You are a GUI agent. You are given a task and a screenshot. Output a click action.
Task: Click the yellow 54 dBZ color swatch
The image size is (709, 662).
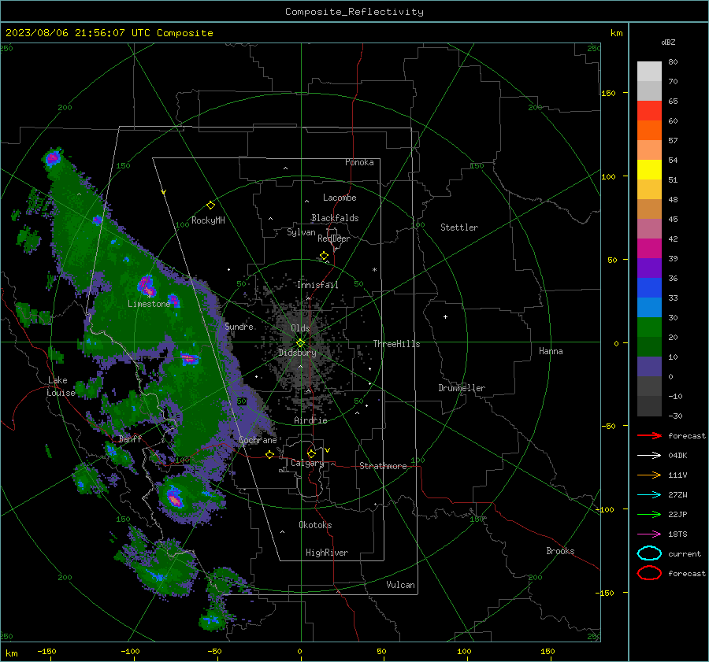[649, 169]
